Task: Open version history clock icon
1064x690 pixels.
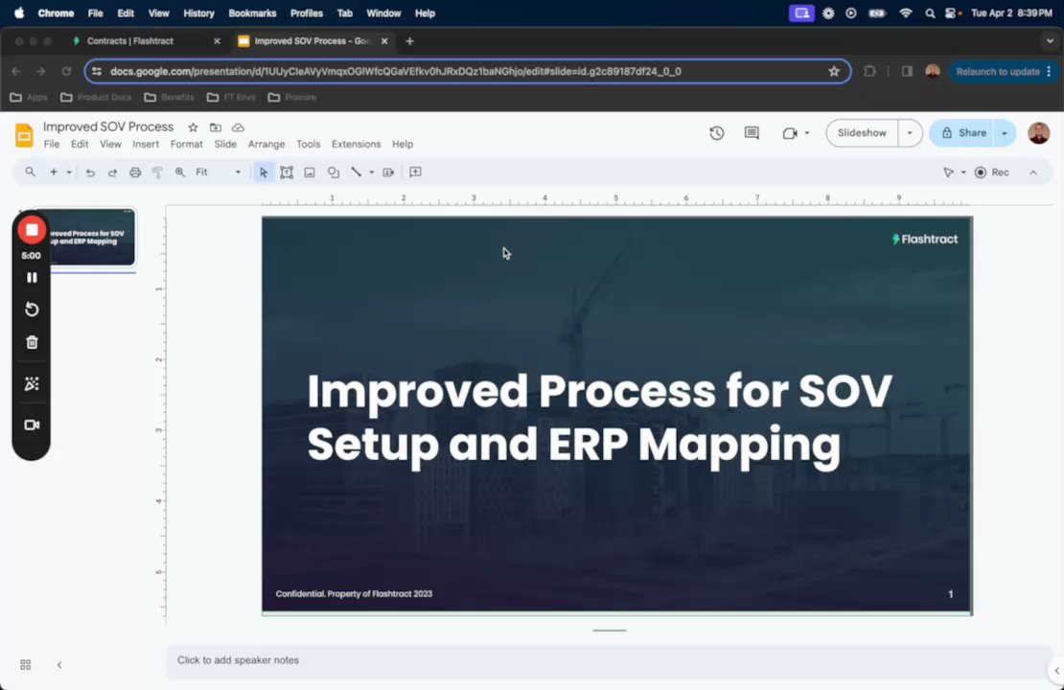Action: [x=717, y=133]
